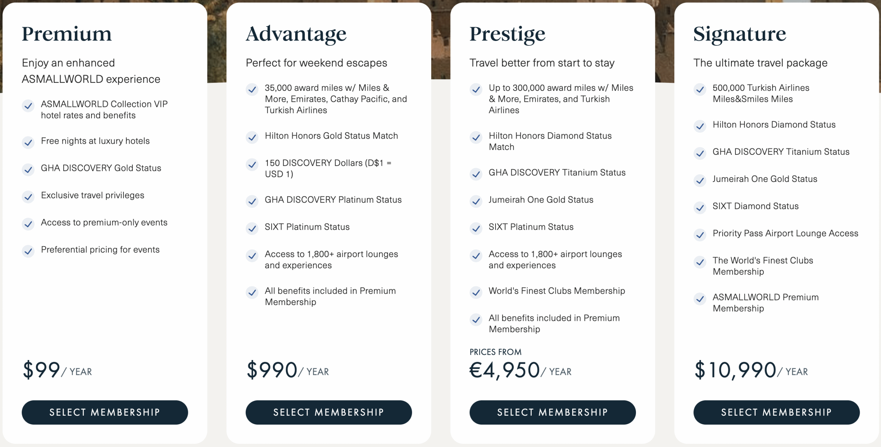
Task: Click the checkmark beside 150 DISCOVERY Dollars benefit
Action: 252,165
